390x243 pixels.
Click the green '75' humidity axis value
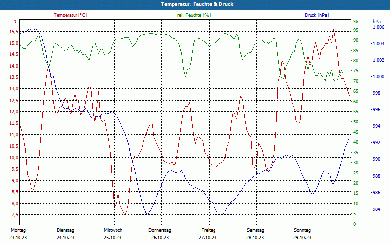coord(356,71)
